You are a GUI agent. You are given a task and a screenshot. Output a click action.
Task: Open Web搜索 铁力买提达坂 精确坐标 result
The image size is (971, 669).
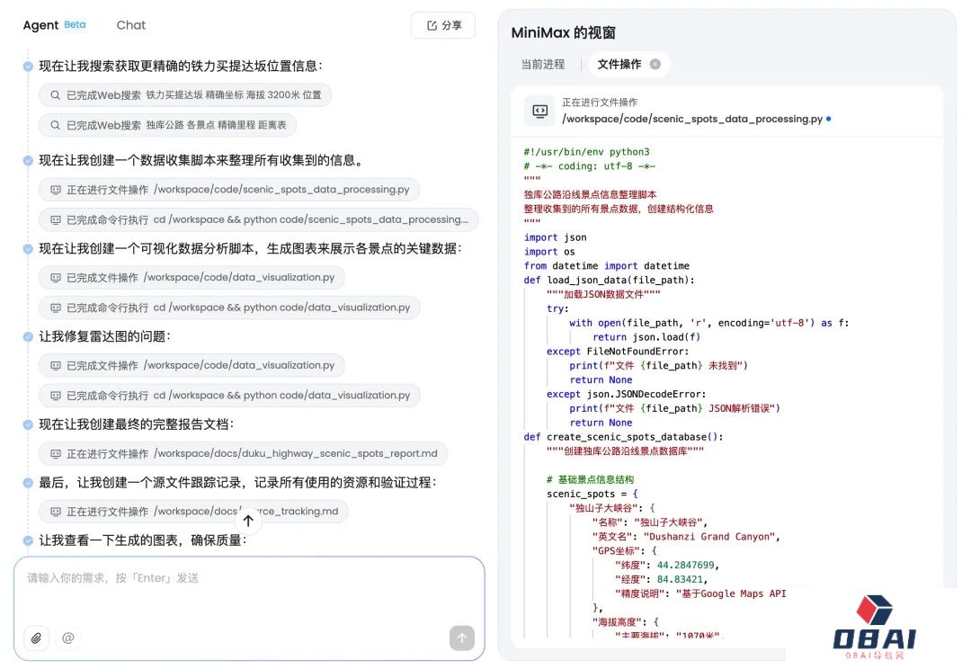tap(185, 95)
